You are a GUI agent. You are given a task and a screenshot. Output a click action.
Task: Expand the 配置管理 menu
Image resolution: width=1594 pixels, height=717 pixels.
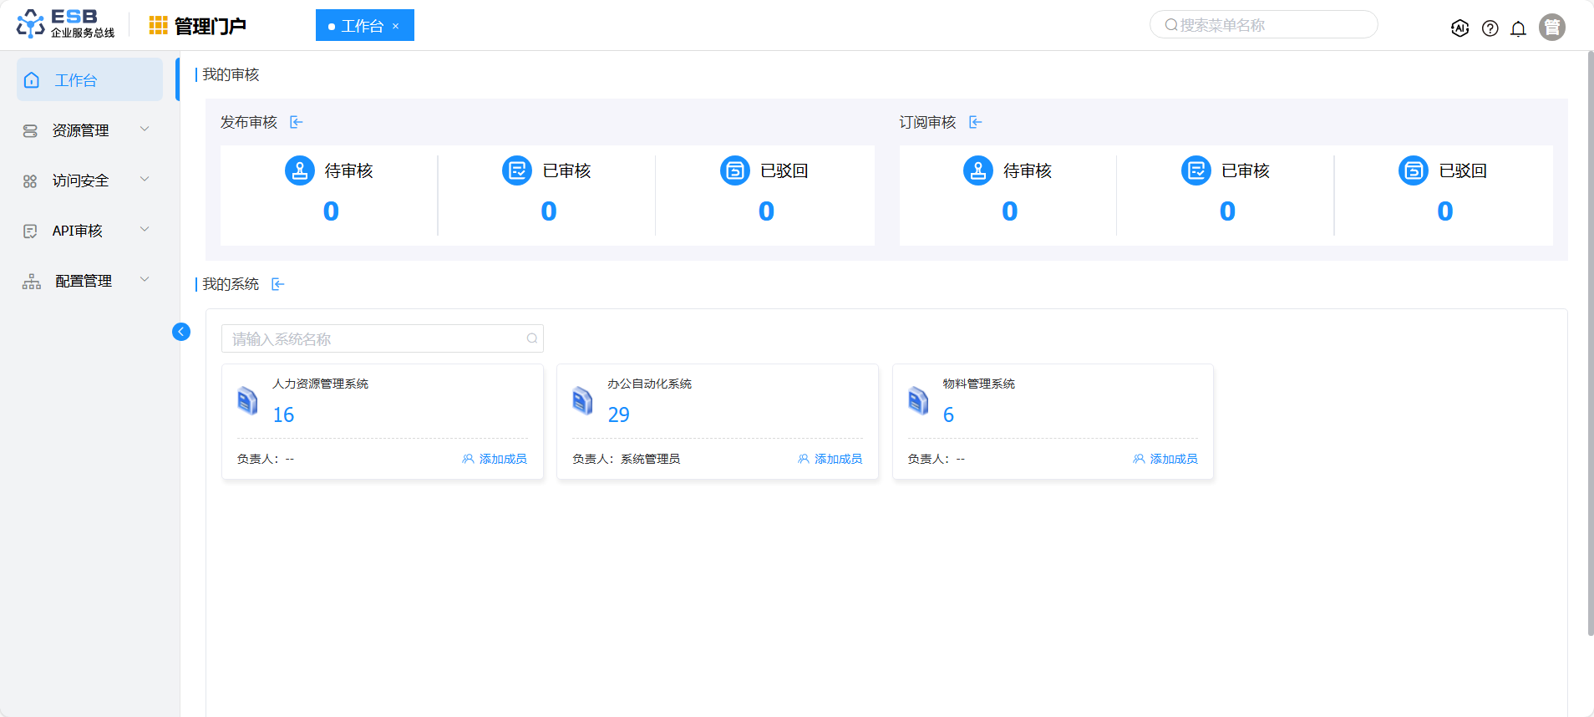point(89,281)
